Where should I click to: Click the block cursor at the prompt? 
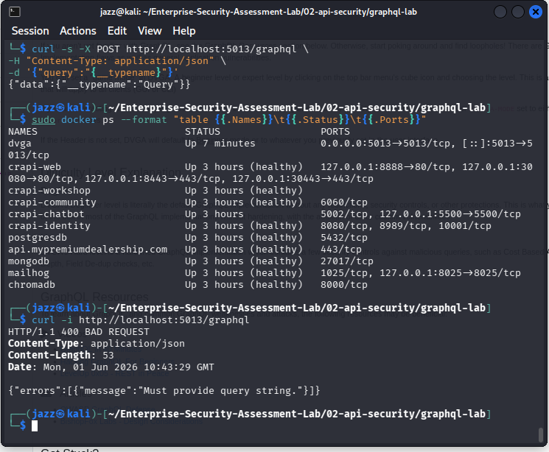[35, 425]
